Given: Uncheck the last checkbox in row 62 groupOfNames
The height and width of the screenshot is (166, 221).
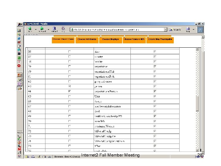Looking at the screenshot, I should pos(155,81).
